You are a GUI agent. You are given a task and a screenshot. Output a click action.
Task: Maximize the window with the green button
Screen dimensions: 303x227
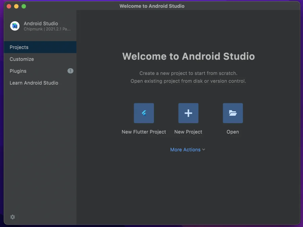click(x=24, y=6)
